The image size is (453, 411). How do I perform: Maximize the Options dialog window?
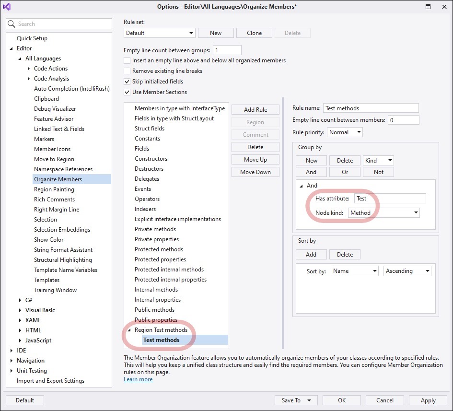pyautogui.click(x=428, y=7)
